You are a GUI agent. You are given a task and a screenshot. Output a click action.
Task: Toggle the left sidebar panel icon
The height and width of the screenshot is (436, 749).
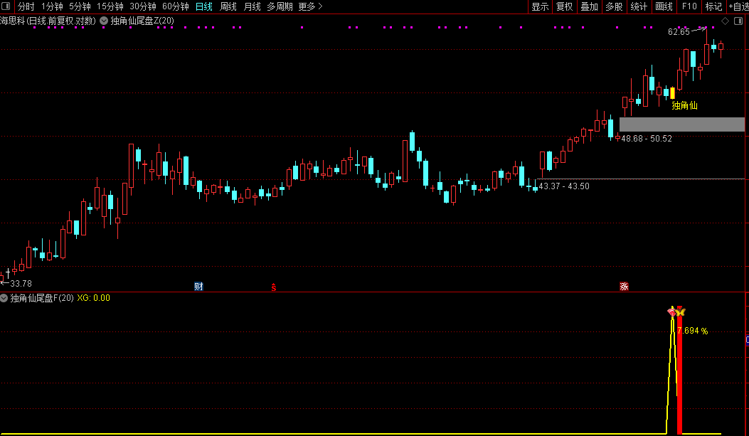click(6, 6)
